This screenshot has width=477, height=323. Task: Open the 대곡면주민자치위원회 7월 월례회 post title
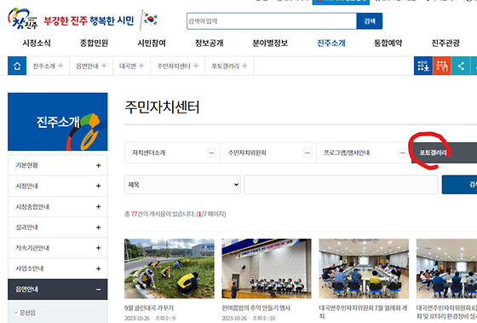pyautogui.click(x=363, y=312)
